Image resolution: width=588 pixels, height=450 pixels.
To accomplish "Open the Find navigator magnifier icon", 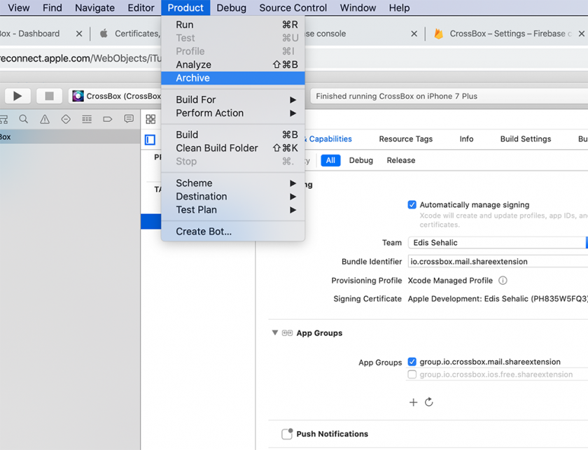I will [x=24, y=119].
